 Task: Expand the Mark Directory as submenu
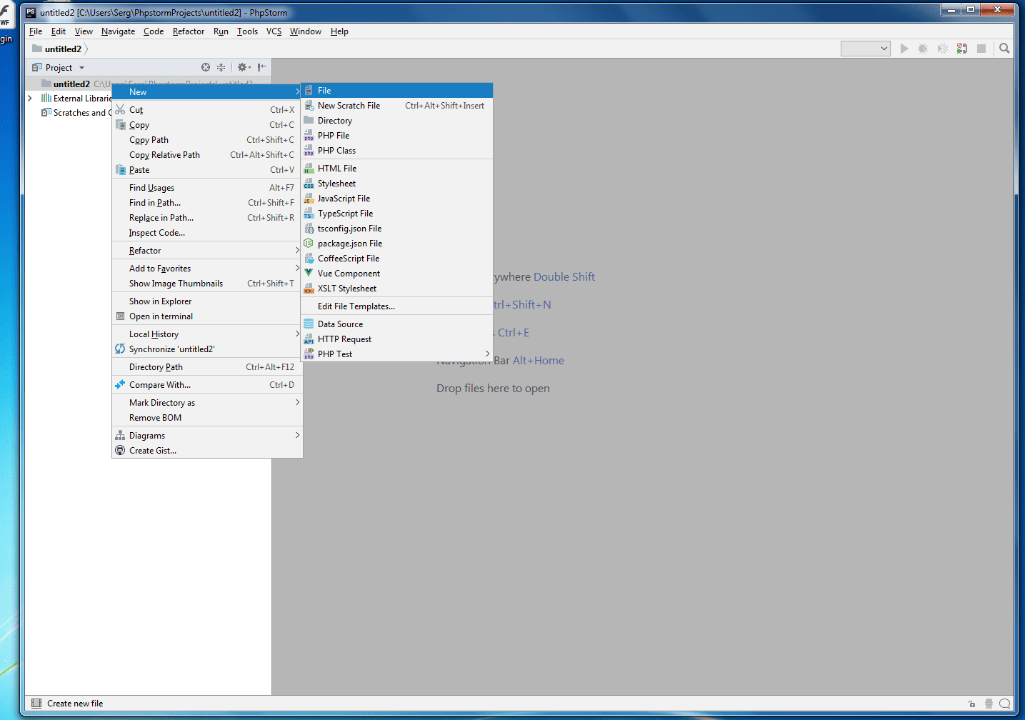pos(207,403)
